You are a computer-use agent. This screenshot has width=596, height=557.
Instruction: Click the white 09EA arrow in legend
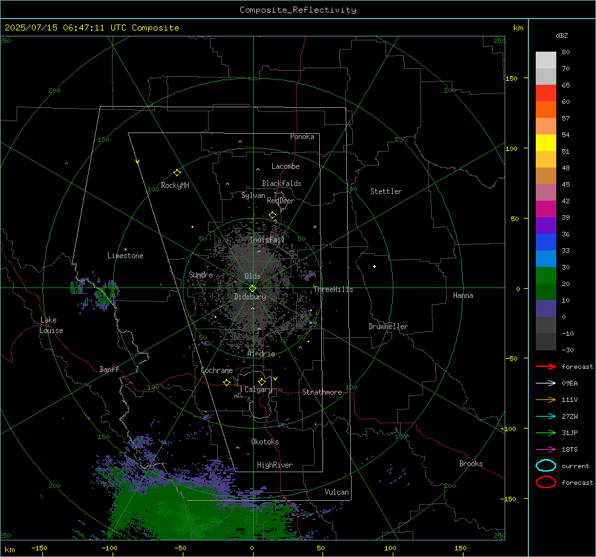pyautogui.click(x=546, y=383)
